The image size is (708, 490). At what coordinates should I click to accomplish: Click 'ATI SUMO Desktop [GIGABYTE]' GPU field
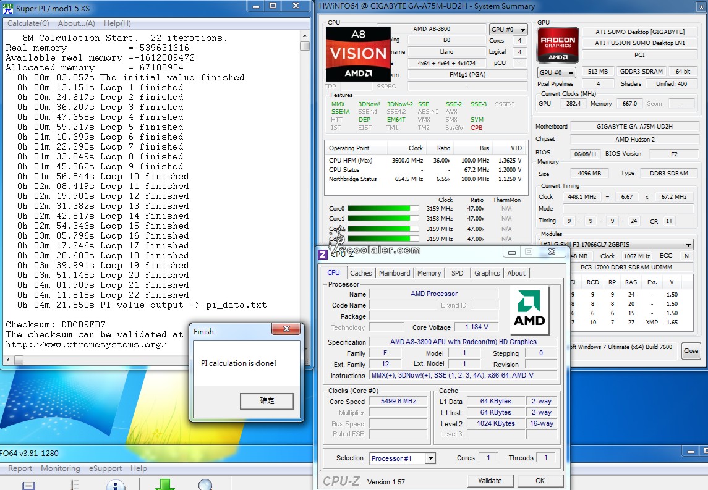pyautogui.click(x=640, y=32)
